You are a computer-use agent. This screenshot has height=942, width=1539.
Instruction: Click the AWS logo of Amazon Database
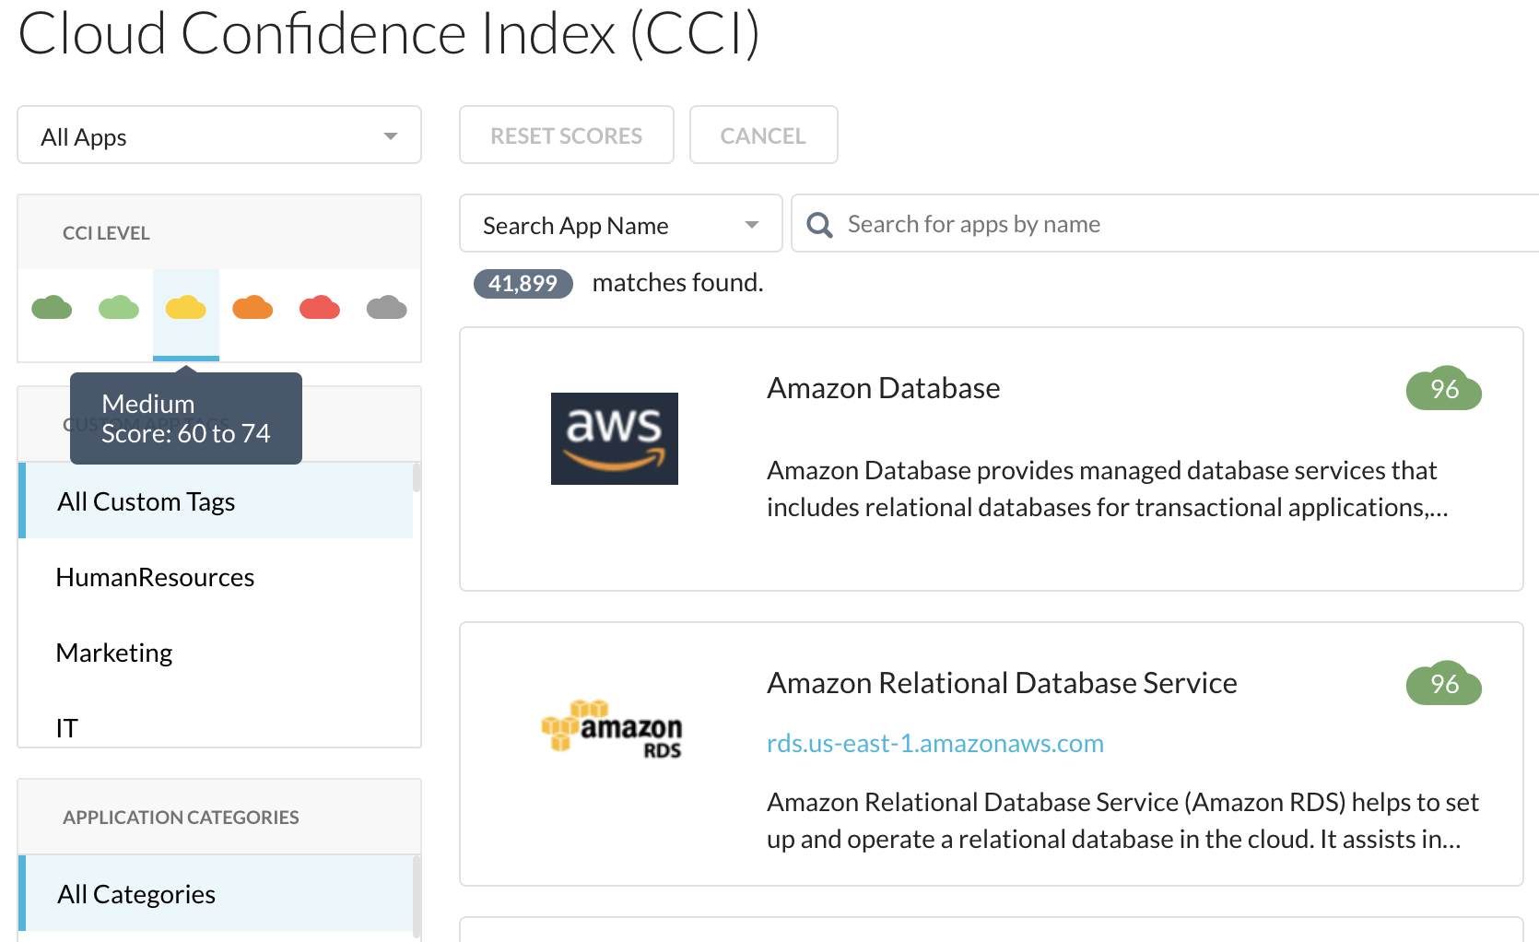pyautogui.click(x=615, y=439)
